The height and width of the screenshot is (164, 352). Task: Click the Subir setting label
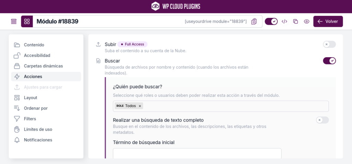click(x=110, y=44)
